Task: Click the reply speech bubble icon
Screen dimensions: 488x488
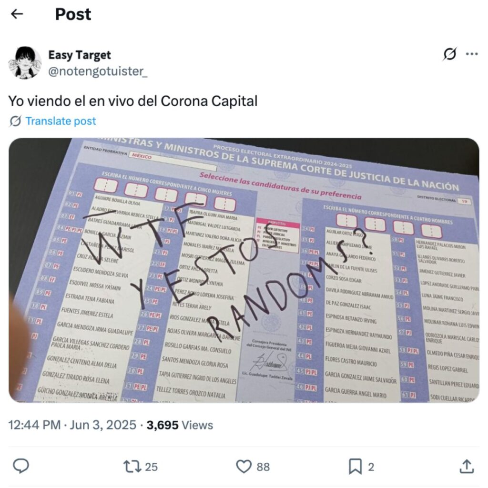Action: (x=21, y=466)
